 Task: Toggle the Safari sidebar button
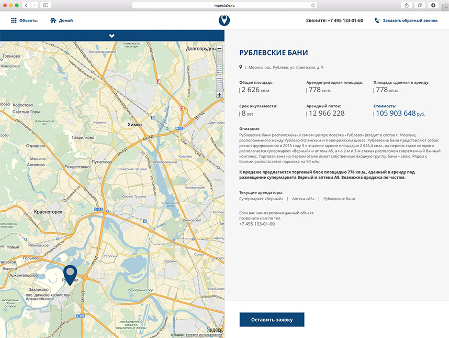(46, 5)
